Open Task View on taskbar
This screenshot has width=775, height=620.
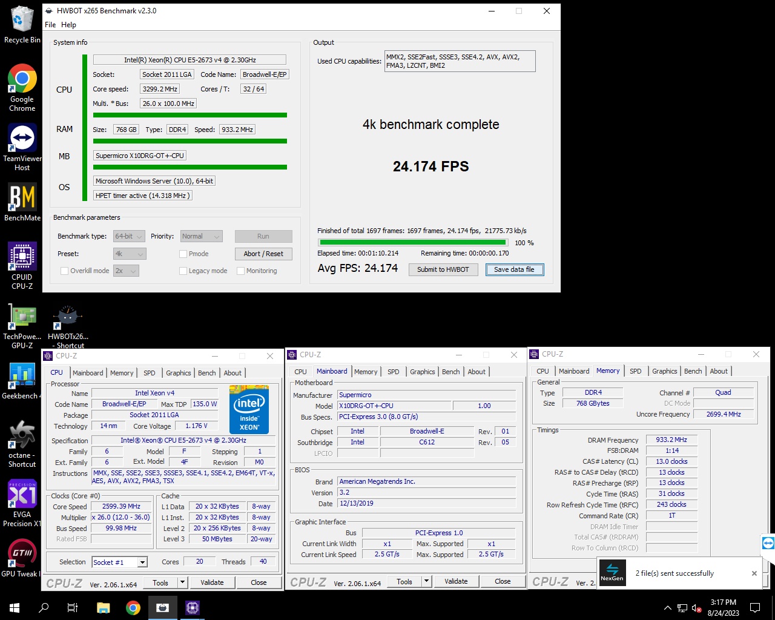coord(73,608)
